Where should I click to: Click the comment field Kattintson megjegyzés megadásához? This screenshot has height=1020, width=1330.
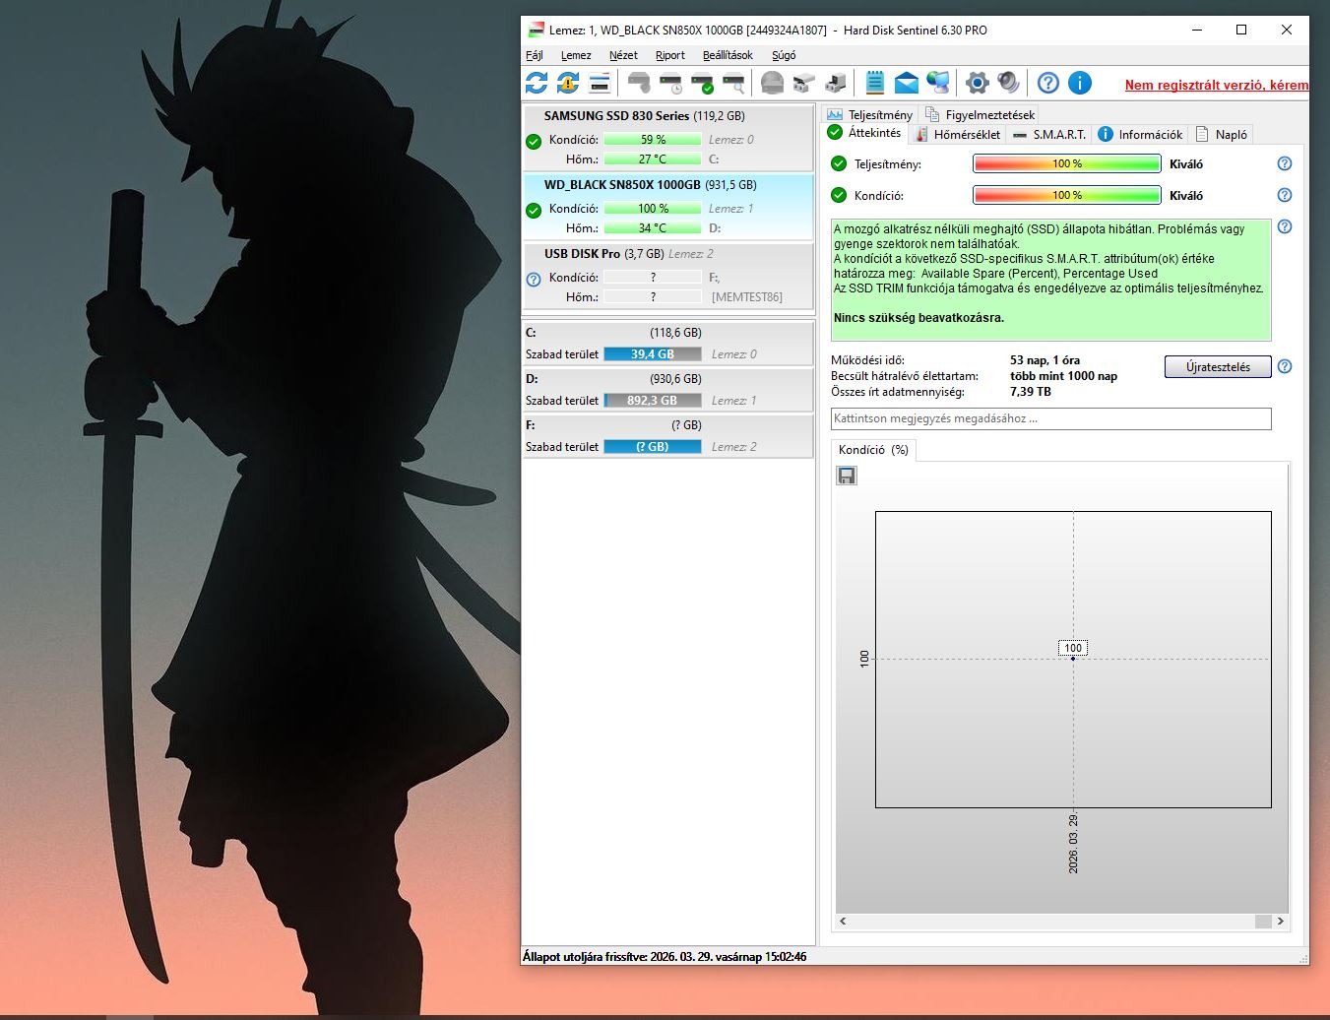[1051, 418]
